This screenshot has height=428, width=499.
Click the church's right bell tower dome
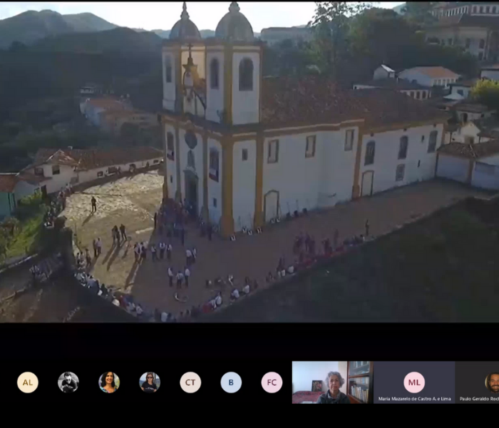coord(235,24)
